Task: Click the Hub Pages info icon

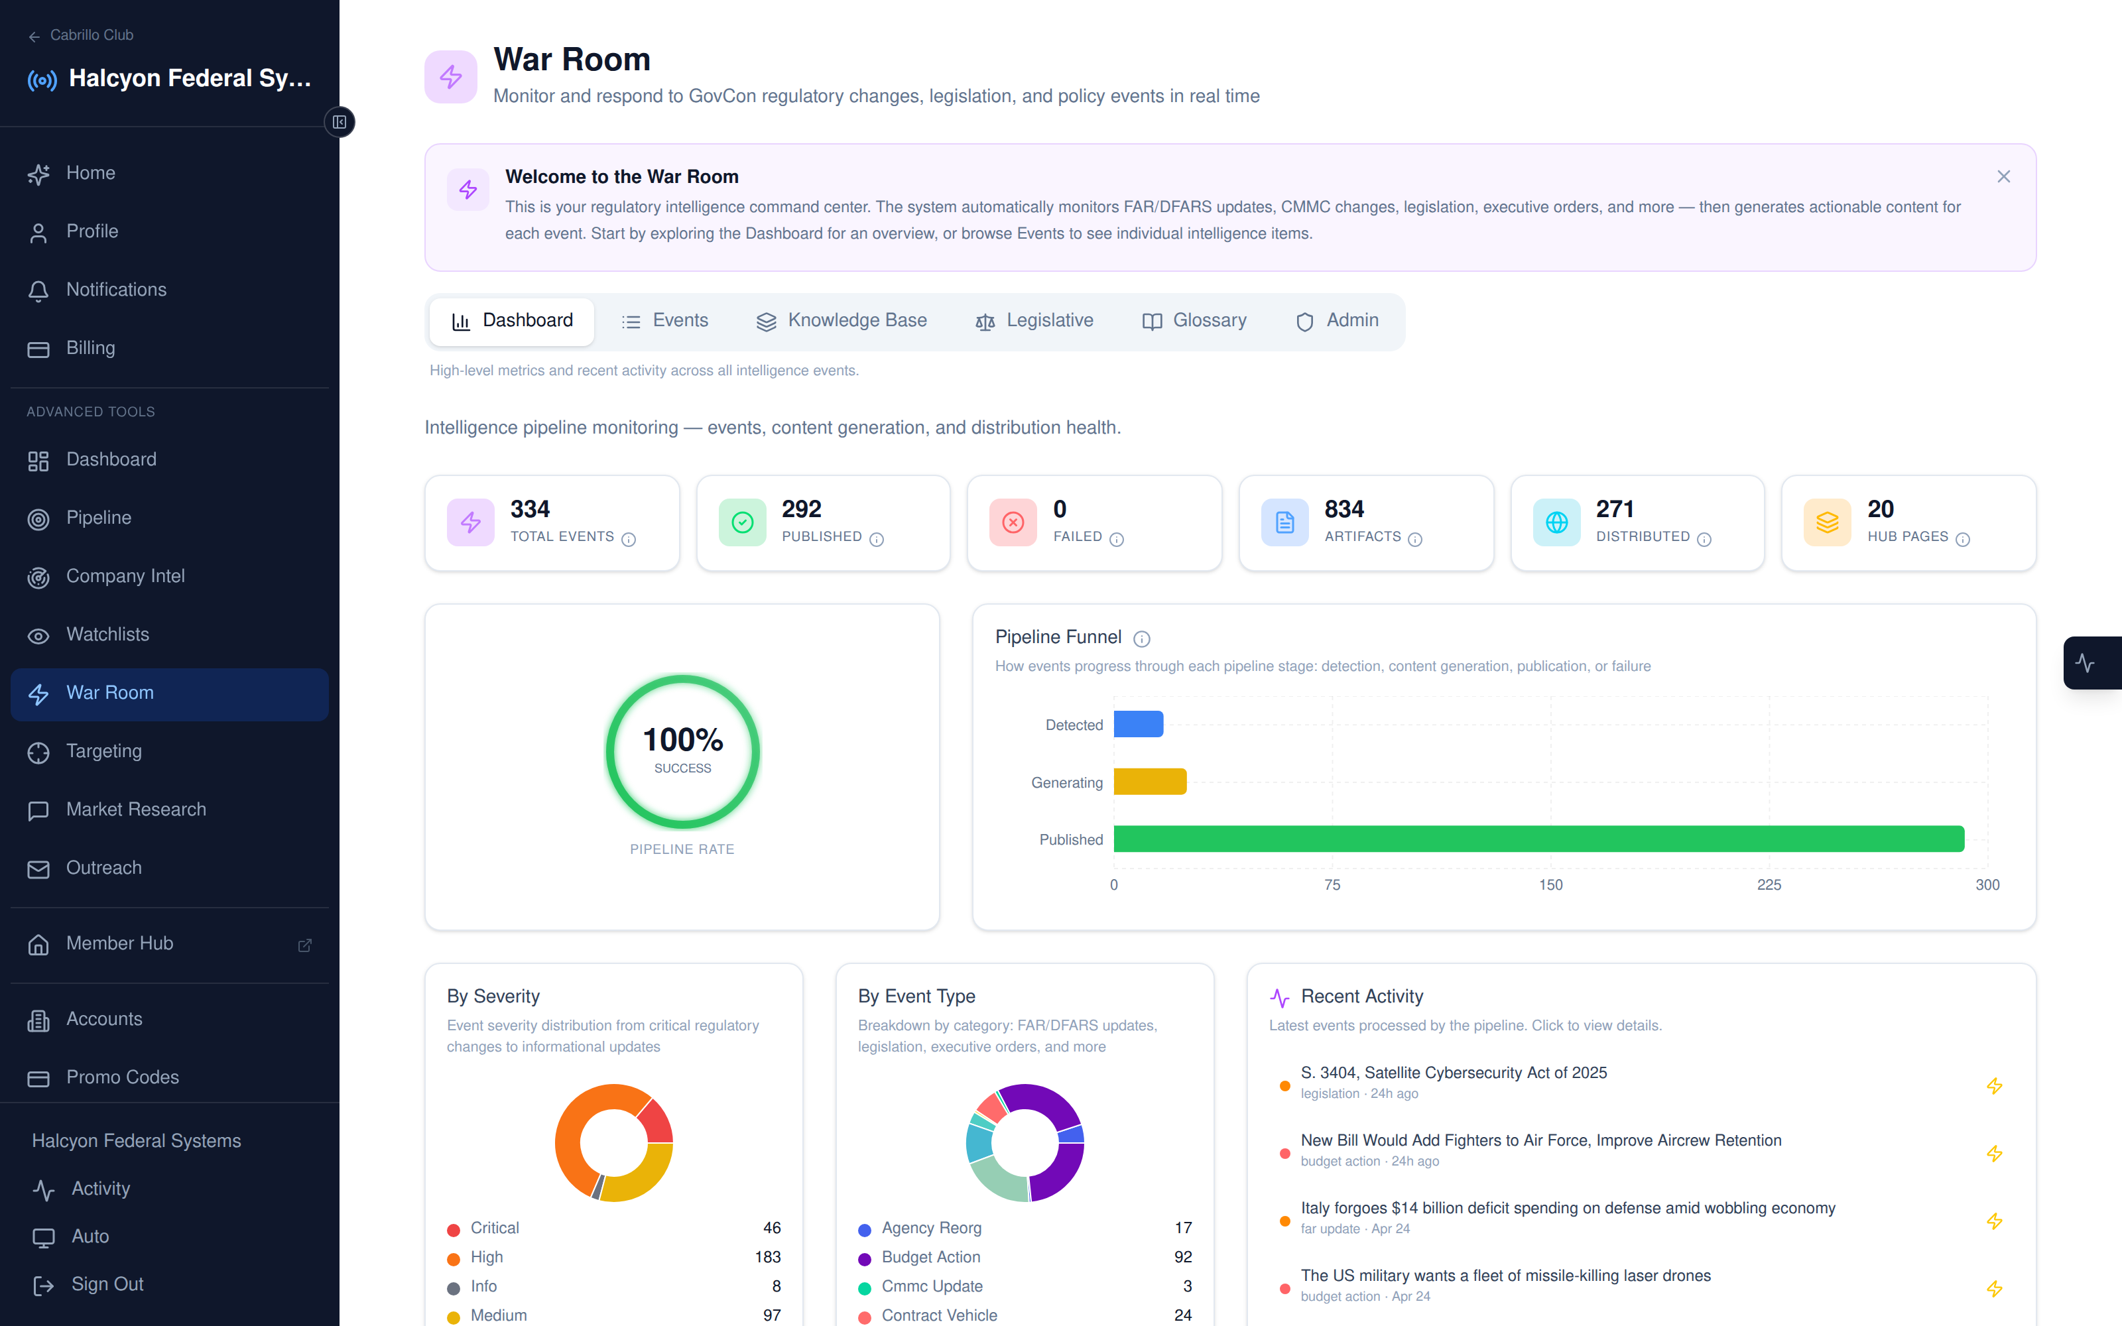Action: (1962, 538)
